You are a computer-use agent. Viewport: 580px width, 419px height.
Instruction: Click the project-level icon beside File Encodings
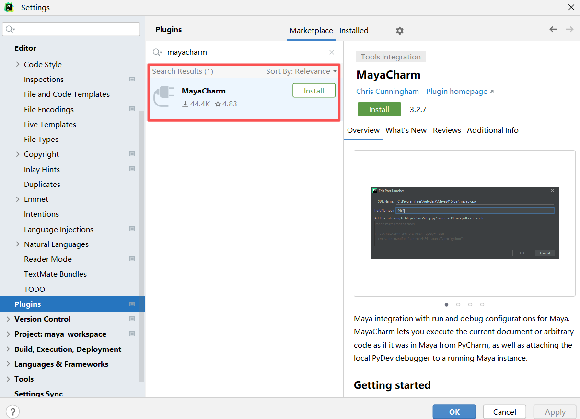pyautogui.click(x=132, y=109)
